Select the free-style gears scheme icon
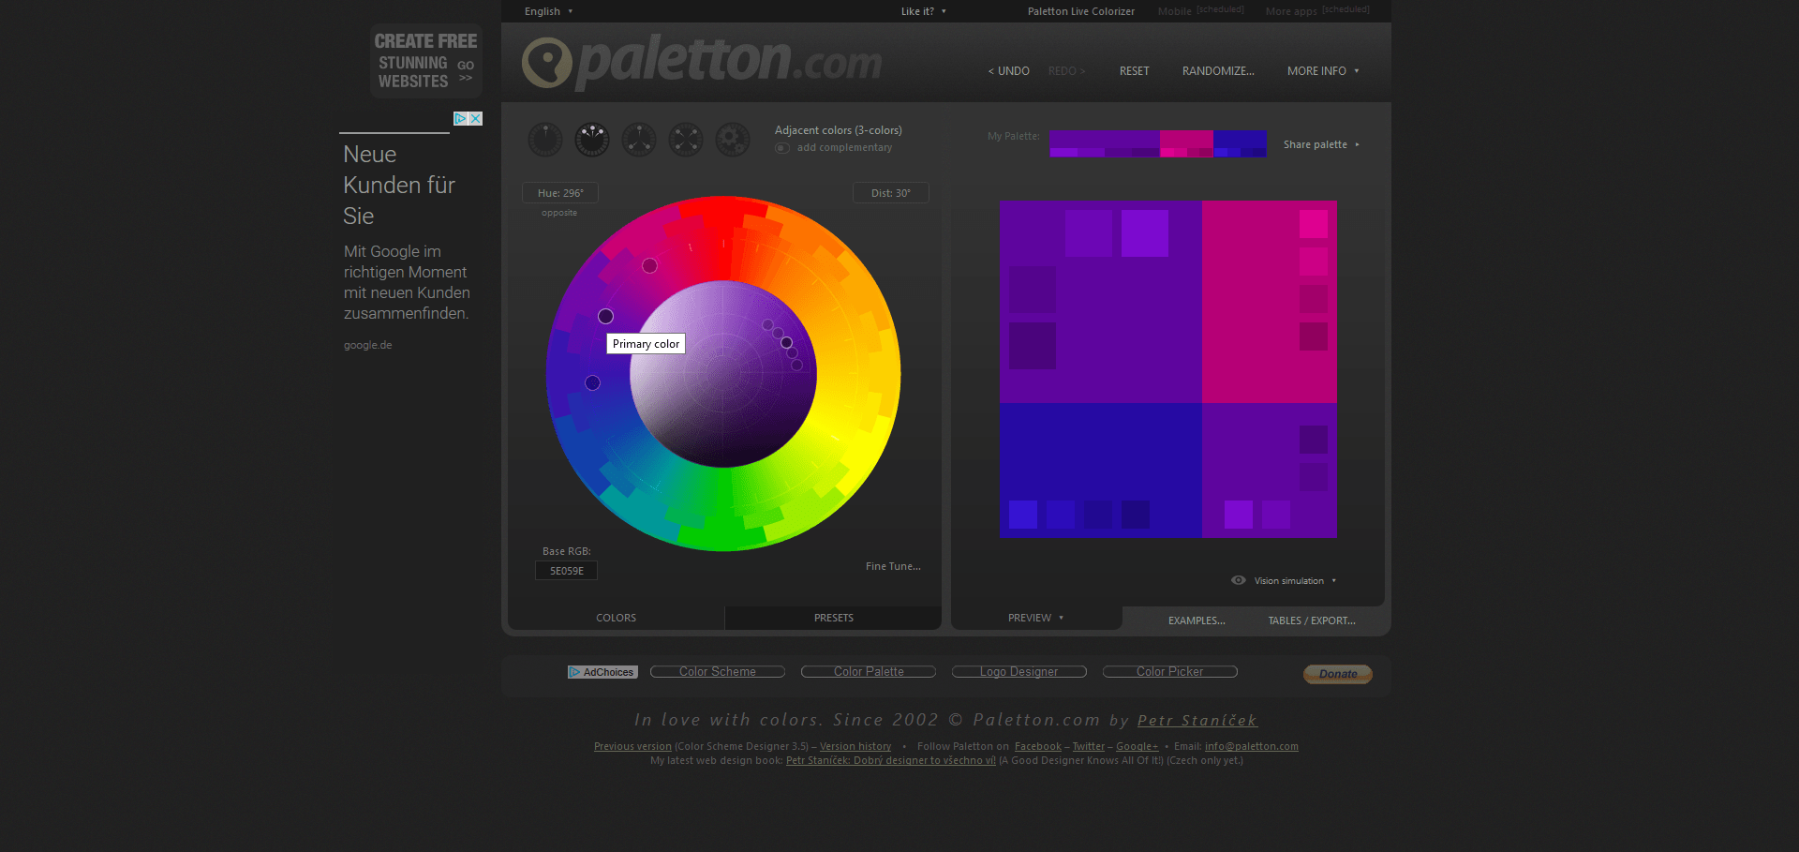Viewport: 1799px width, 852px height. 733,140
